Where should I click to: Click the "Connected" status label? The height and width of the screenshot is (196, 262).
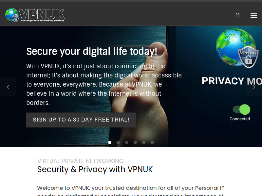click(240, 119)
